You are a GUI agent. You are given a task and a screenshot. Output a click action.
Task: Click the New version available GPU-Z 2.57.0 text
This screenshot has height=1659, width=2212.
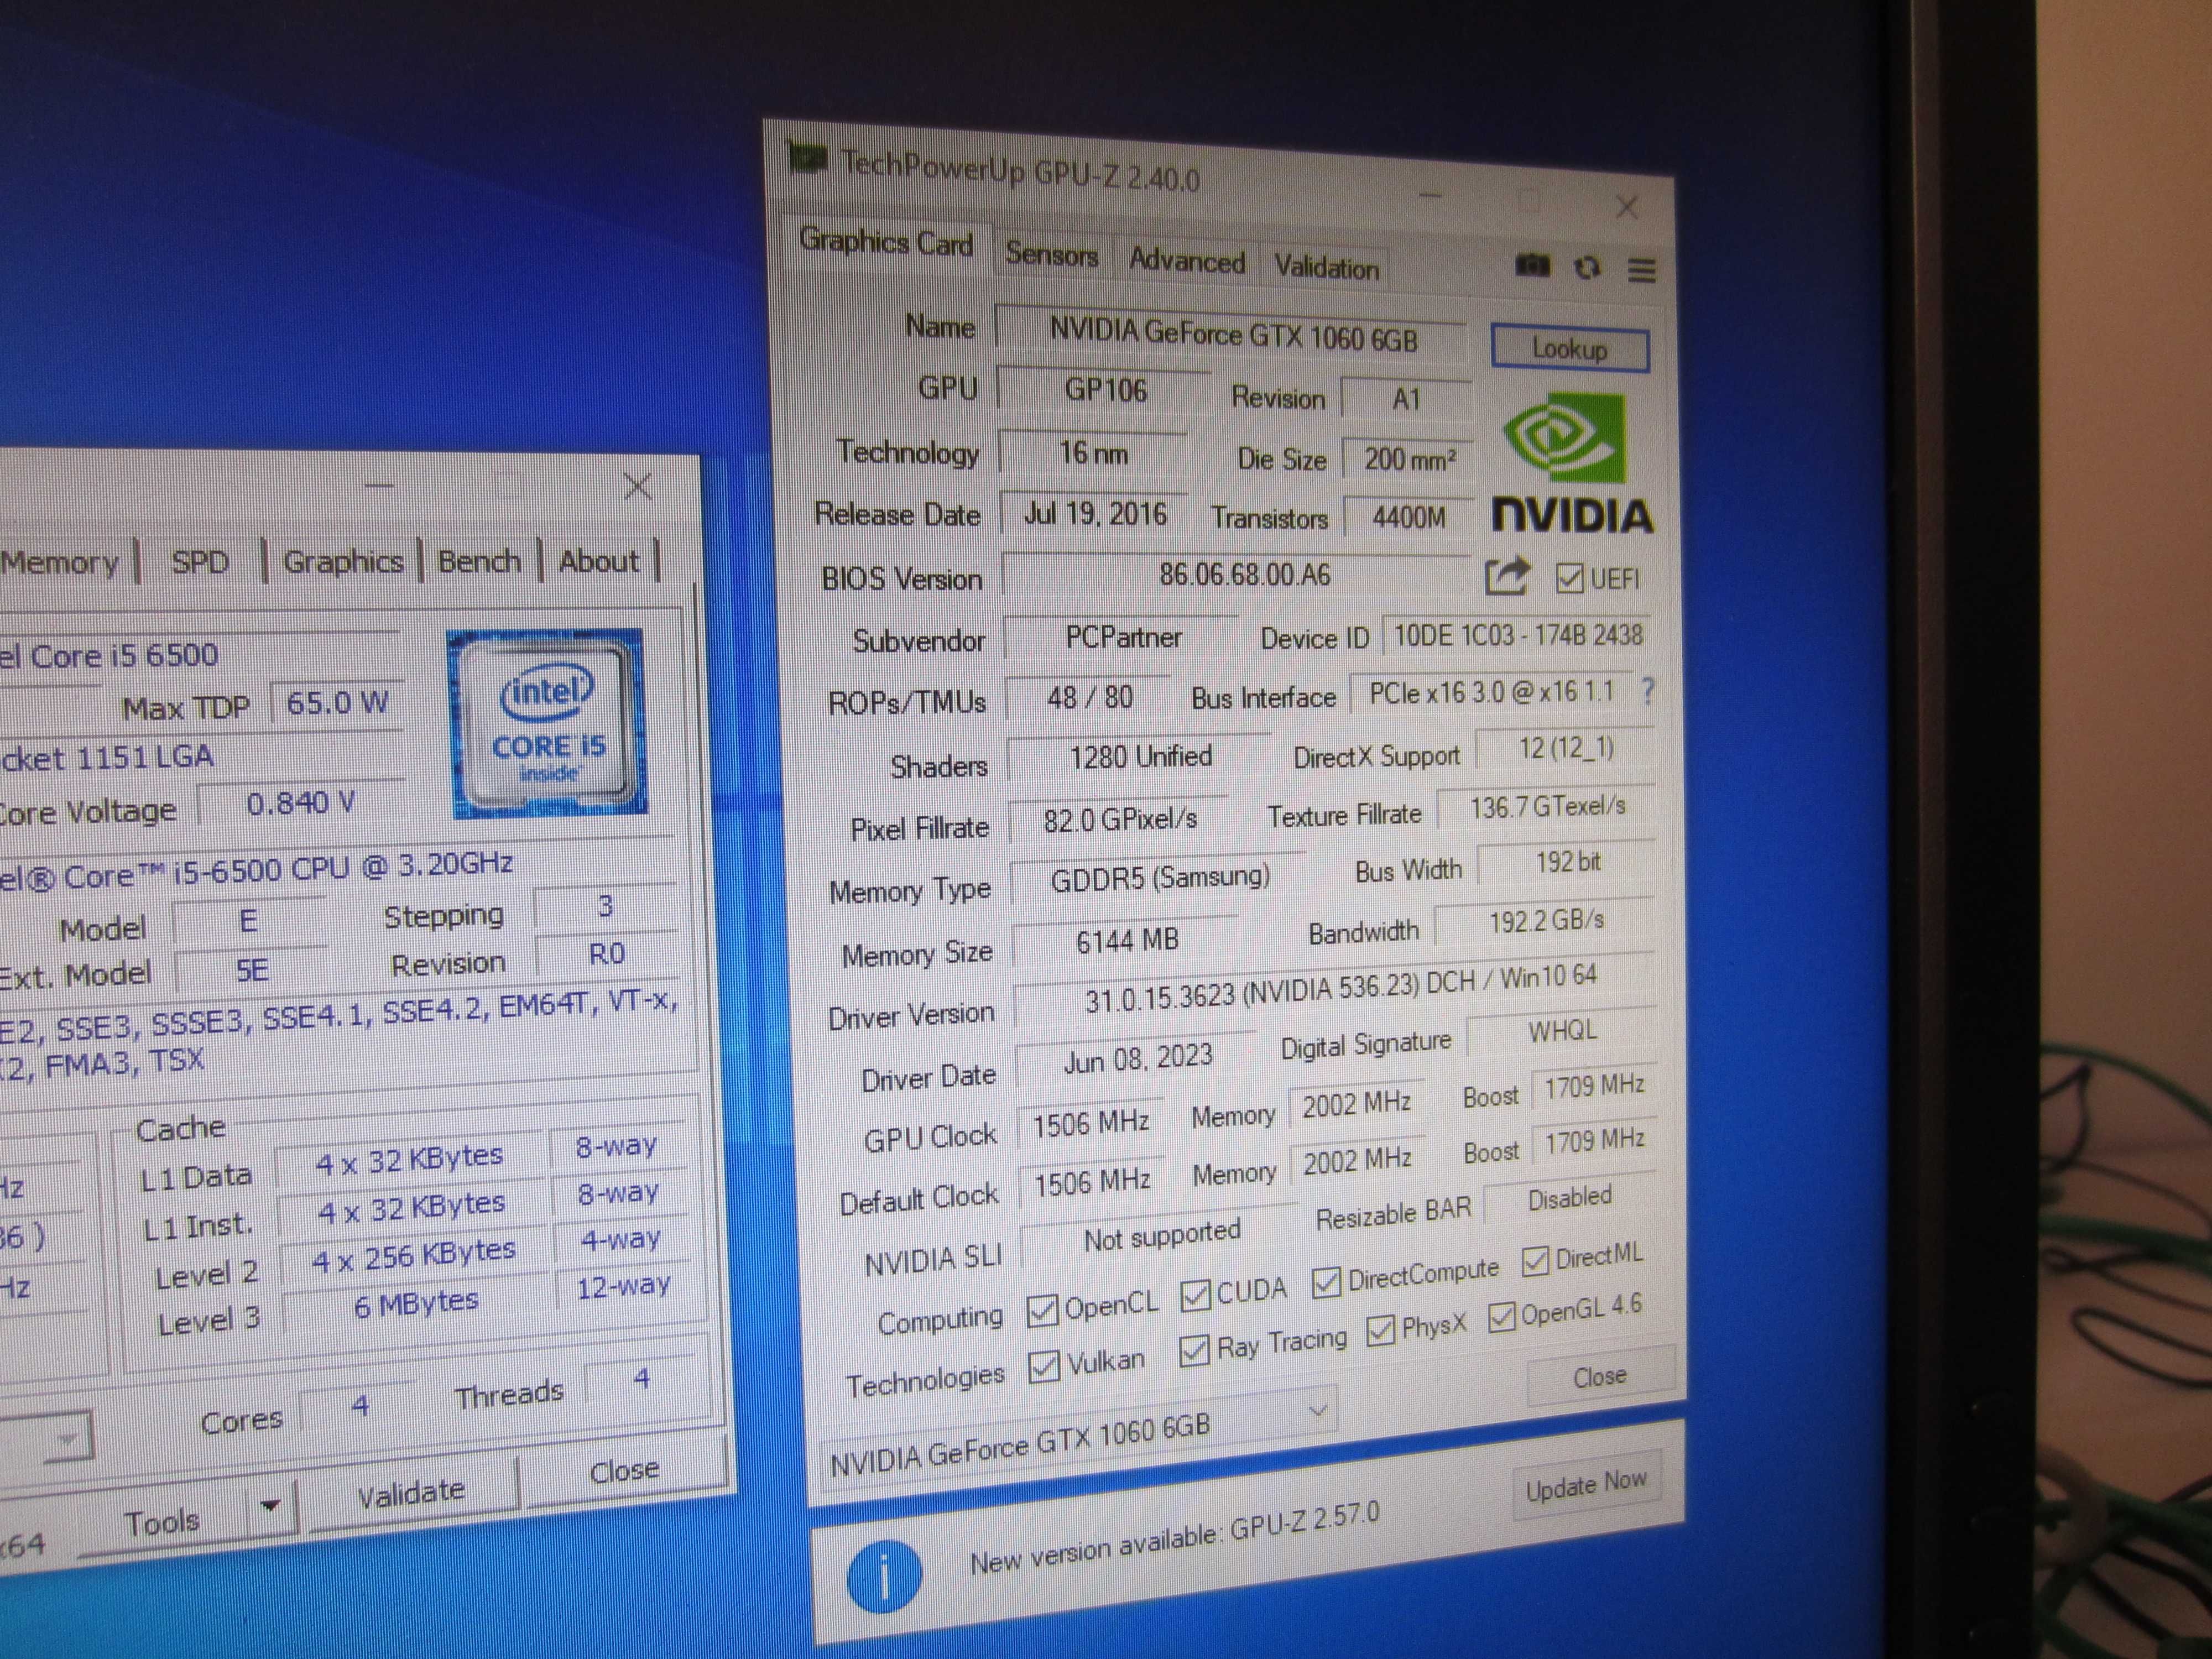1174,1538
